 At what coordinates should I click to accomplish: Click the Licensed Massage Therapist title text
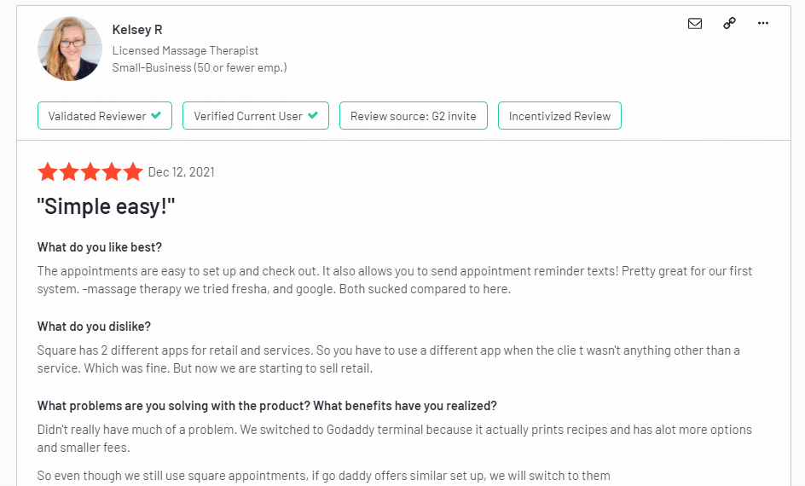(185, 50)
